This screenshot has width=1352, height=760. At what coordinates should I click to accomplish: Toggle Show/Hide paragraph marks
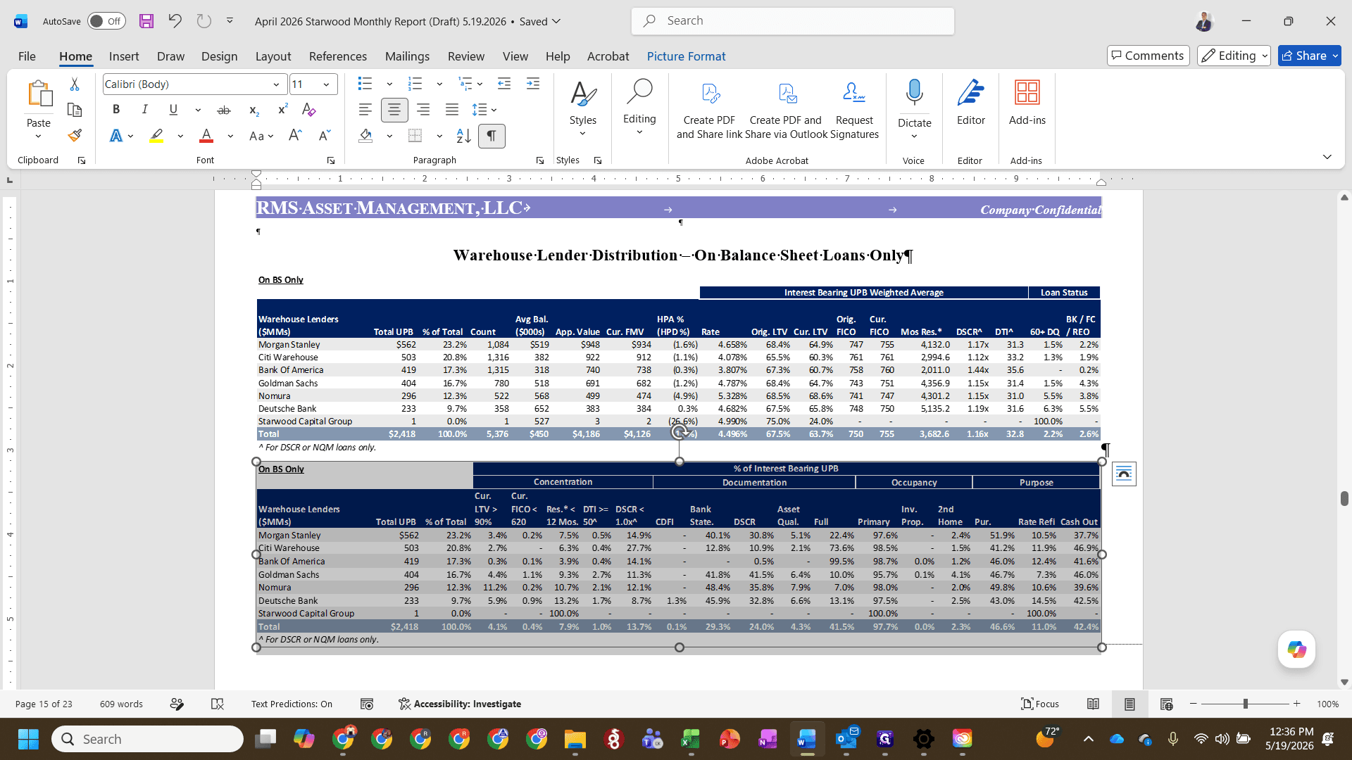tap(492, 136)
